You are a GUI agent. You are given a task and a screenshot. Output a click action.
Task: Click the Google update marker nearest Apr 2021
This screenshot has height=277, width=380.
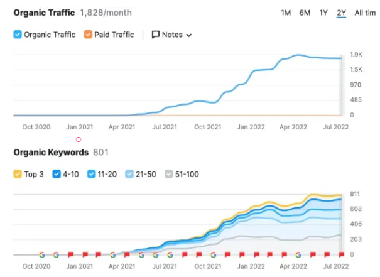113,255
